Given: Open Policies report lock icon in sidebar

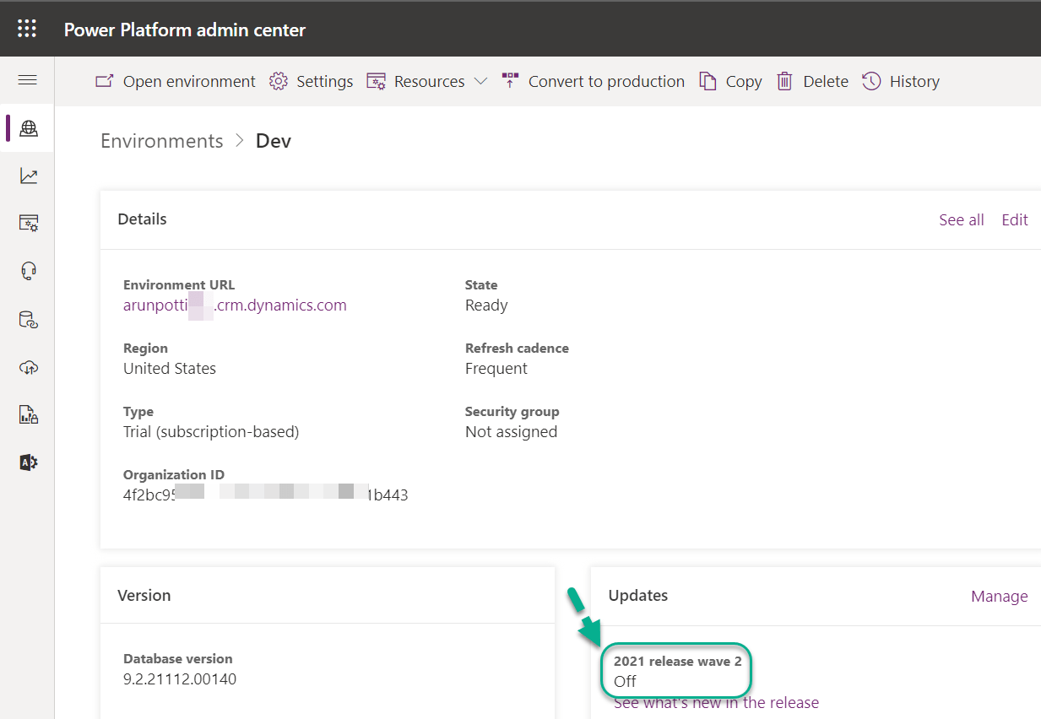Looking at the screenshot, I should tap(29, 414).
